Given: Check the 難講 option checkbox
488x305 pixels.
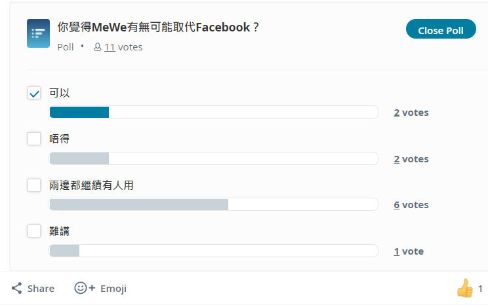Looking at the screenshot, I should pyautogui.click(x=34, y=231).
